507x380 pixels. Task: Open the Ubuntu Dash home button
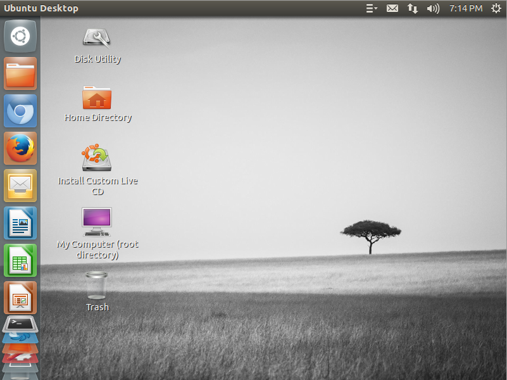pyautogui.click(x=20, y=36)
